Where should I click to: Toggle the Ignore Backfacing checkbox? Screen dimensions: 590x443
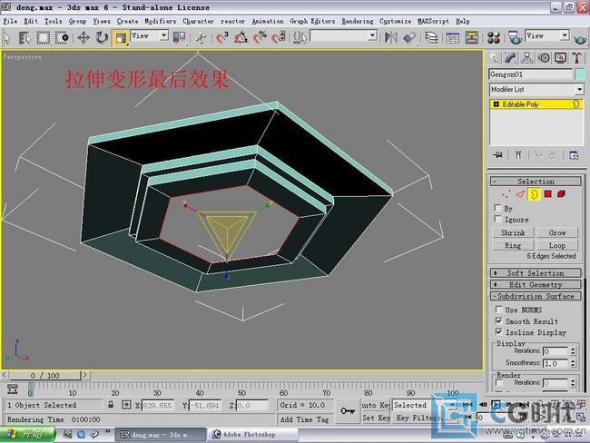tap(497, 219)
